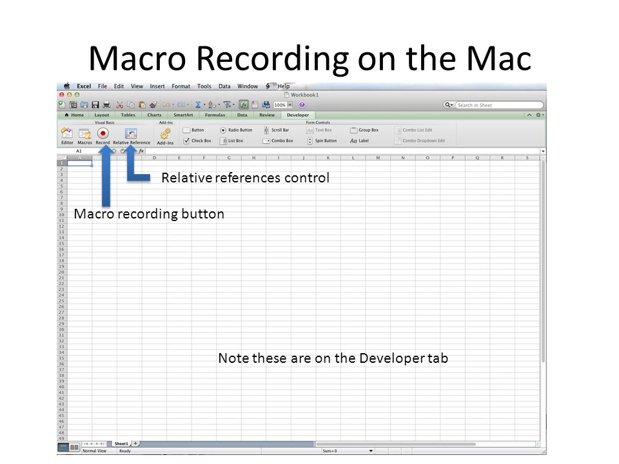Collapse the ribbon with the chevron

[529, 115]
